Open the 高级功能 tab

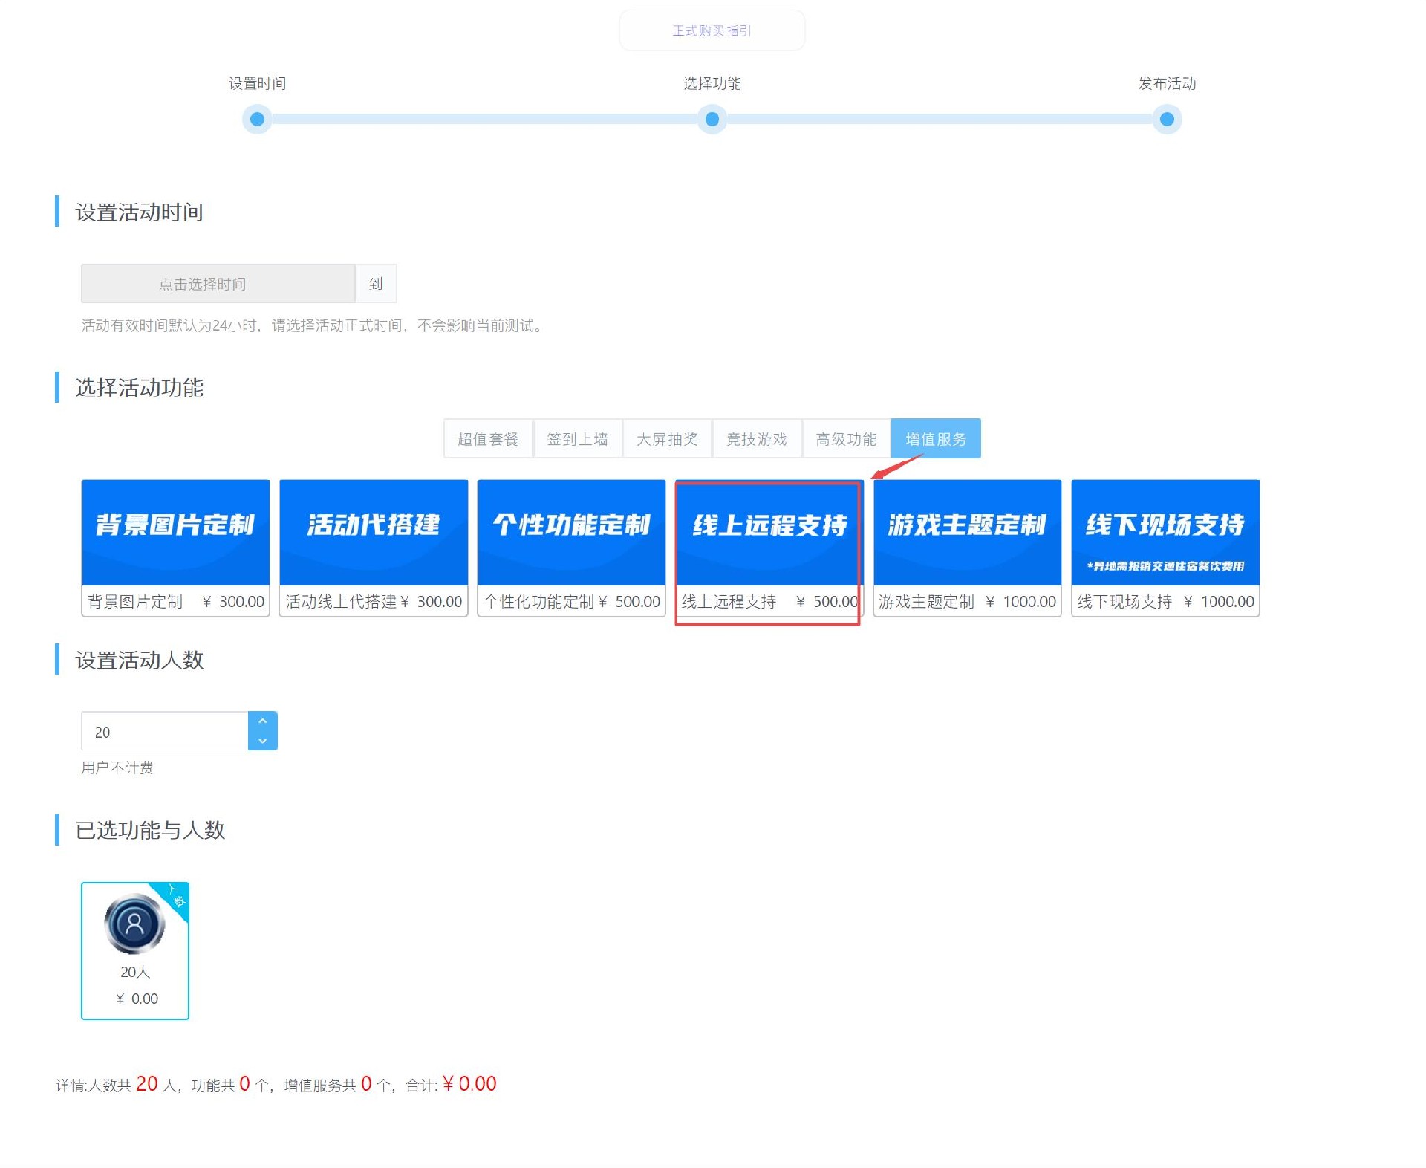click(x=846, y=439)
